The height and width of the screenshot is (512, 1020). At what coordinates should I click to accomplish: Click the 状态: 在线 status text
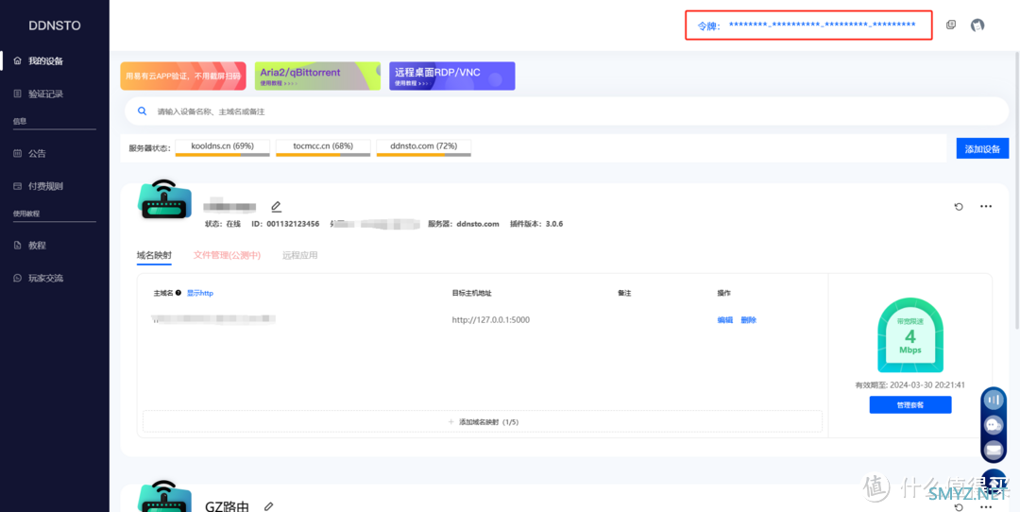pos(223,224)
